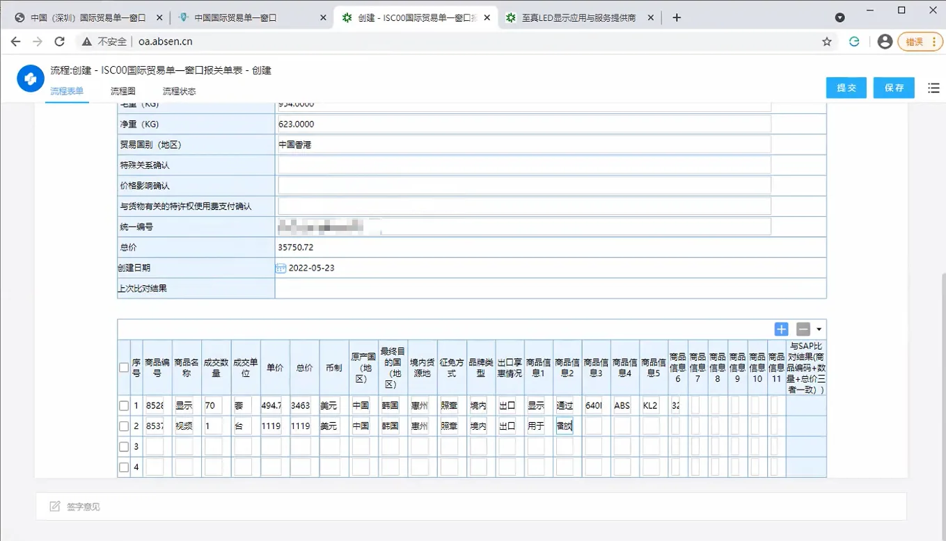Click the address bar showing oa.absen.cn
Image resolution: width=946 pixels, height=541 pixels.
tap(446, 42)
